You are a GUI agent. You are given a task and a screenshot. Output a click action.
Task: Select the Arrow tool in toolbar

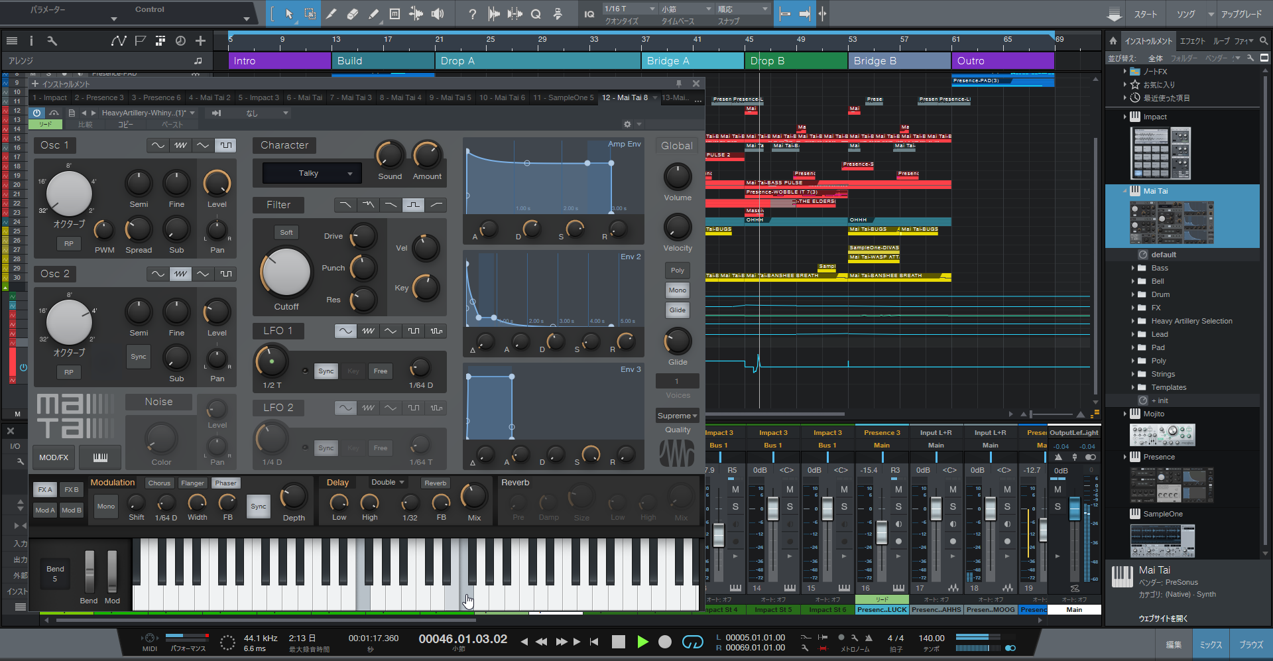289,14
